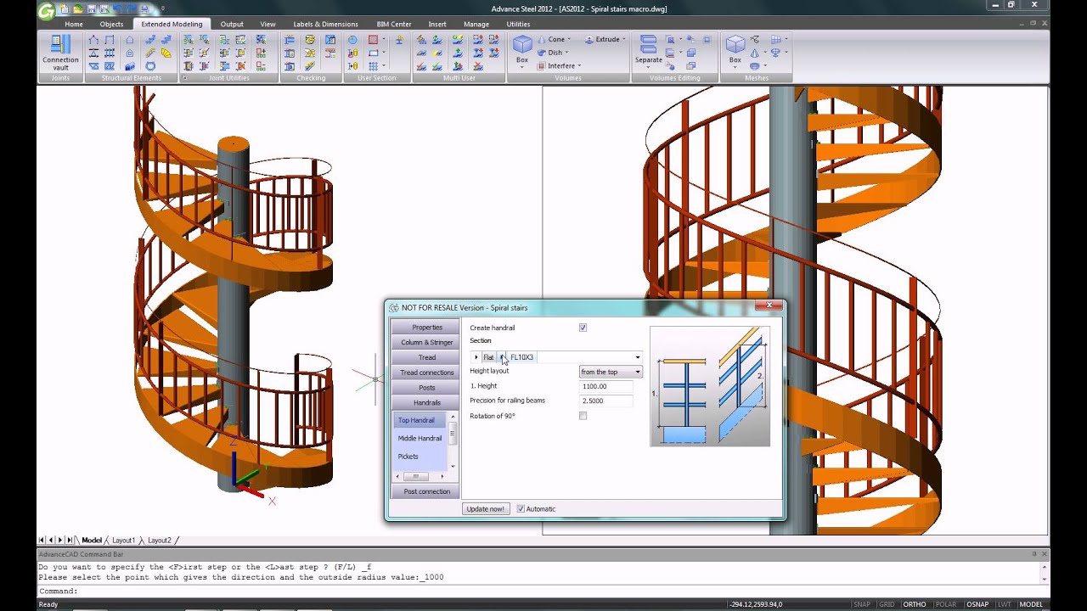
Task: Open the BIM Center tab
Action: pyautogui.click(x=394, y=24)
